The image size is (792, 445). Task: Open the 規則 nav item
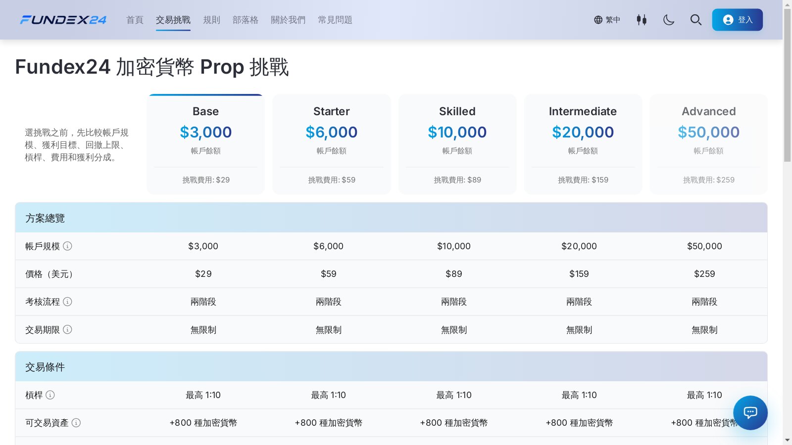point(211,20)
